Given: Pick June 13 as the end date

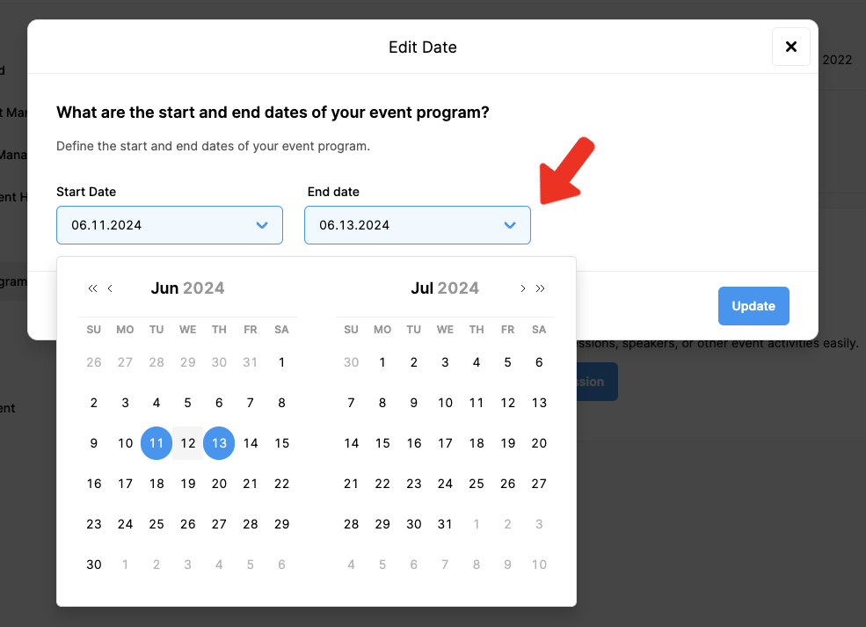Looking at the screenshot, I should 219,443.
